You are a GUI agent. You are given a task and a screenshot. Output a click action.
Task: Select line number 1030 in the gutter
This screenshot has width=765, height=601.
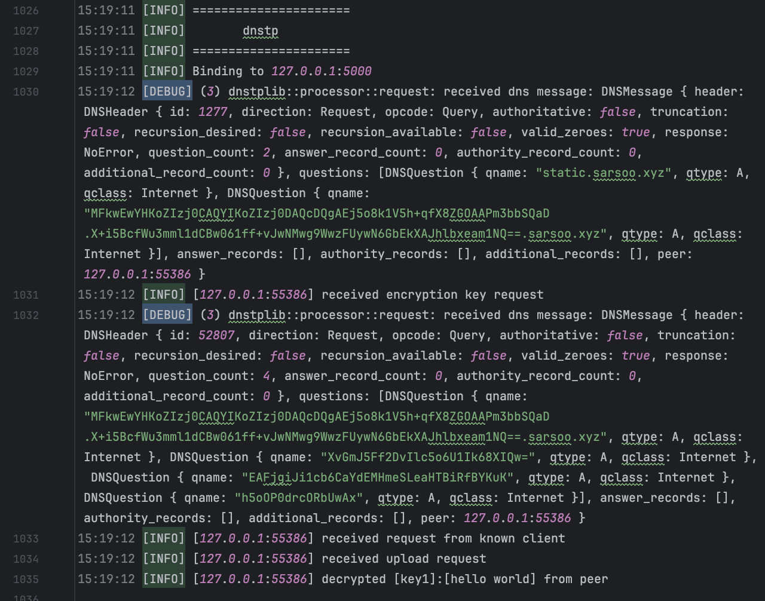coord(26,92)
